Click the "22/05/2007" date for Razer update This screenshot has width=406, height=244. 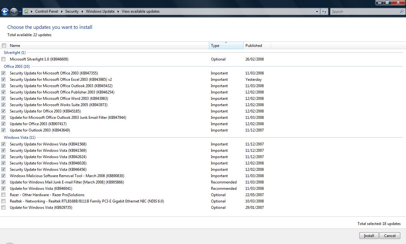pos(254,195)
